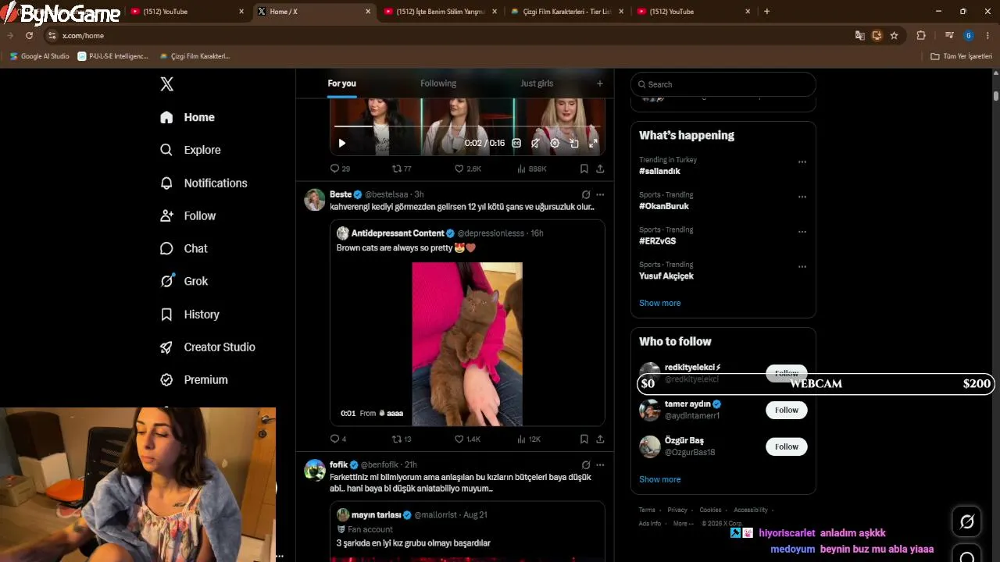Open the Google Translate icon in address bar
The height and width of the screenshot is (562, 1000).
tap(859, 35)
